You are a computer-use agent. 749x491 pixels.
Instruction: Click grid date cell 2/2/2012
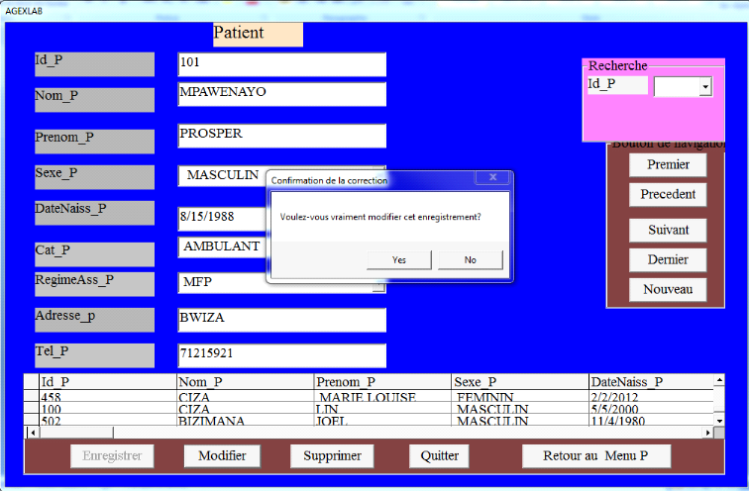(x=652, y=397)
